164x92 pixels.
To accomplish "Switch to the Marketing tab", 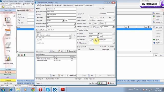I will point(49,5).
